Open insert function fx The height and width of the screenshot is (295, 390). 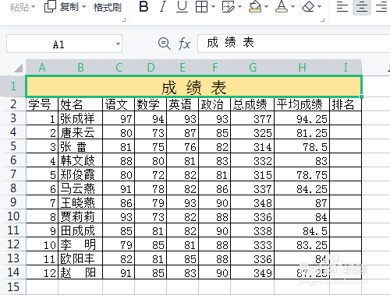(x=184, y=44)
